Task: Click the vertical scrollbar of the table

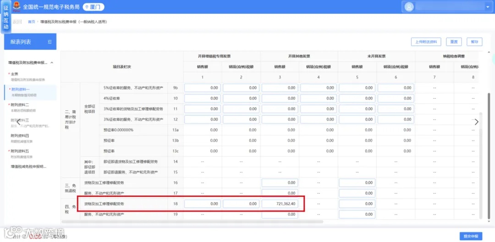Action: [x=480, y=166]
